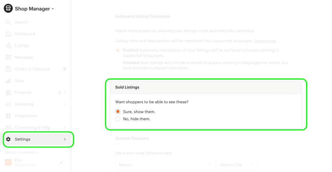Open the Mexico country timezone dropdown
This screenshot has height=172, width=332.
click(165, 165)
